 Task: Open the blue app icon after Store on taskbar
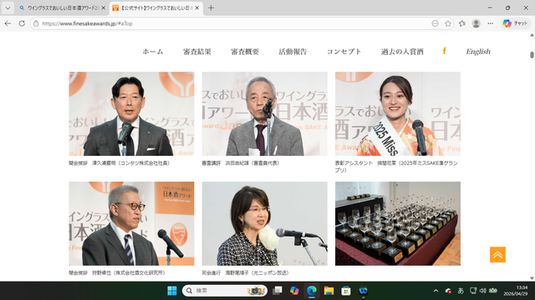click(x=363, y=291)
